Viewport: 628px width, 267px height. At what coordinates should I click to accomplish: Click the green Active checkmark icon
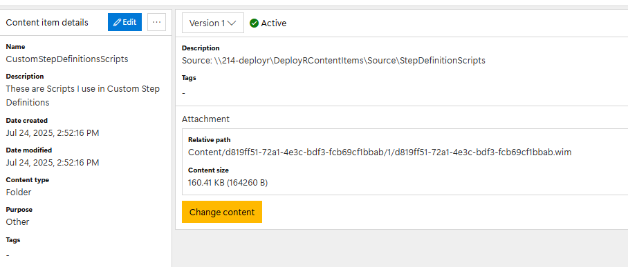click(254, 23)
